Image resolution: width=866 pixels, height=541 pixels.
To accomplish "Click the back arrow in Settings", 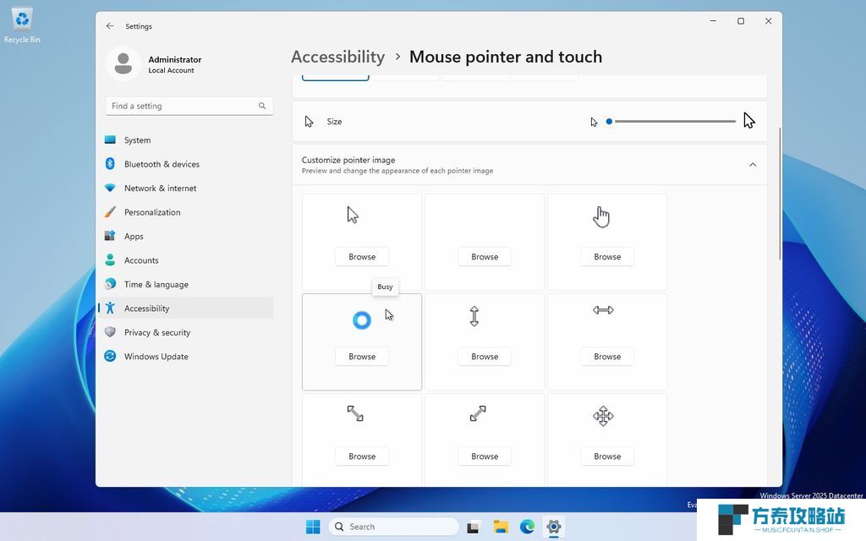I will coord(110,26).
